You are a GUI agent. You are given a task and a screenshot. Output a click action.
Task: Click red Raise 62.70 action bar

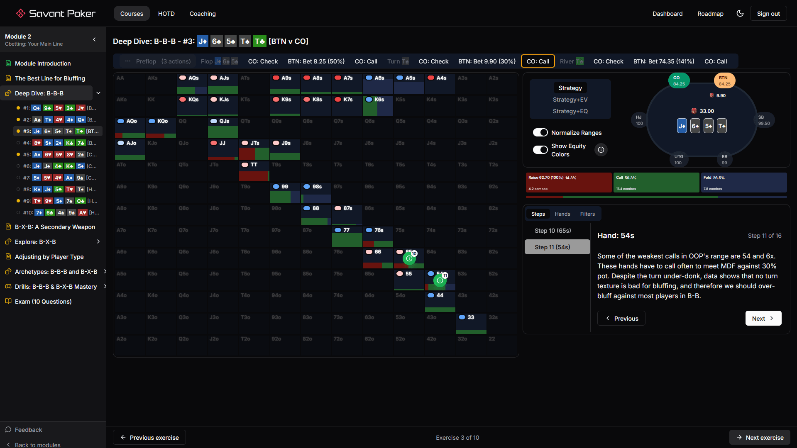pos(568,183)
